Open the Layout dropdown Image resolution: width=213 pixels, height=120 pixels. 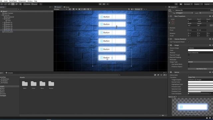208,4
